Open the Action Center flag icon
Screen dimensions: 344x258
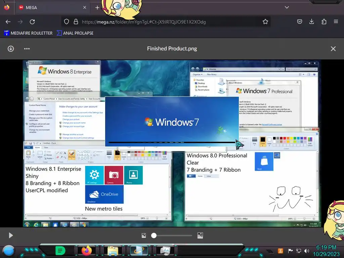coord(290,251)
